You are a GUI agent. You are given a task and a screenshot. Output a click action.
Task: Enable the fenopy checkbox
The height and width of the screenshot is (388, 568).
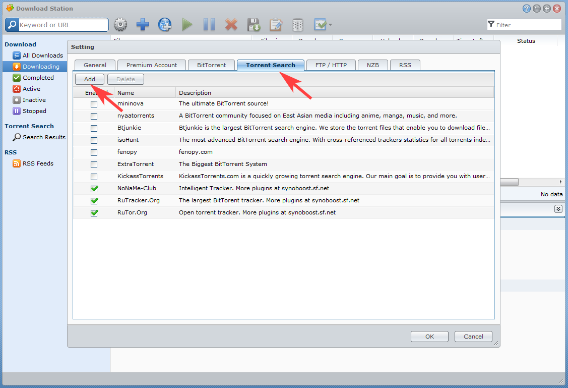pyautogui.click(x=94, y=152)
